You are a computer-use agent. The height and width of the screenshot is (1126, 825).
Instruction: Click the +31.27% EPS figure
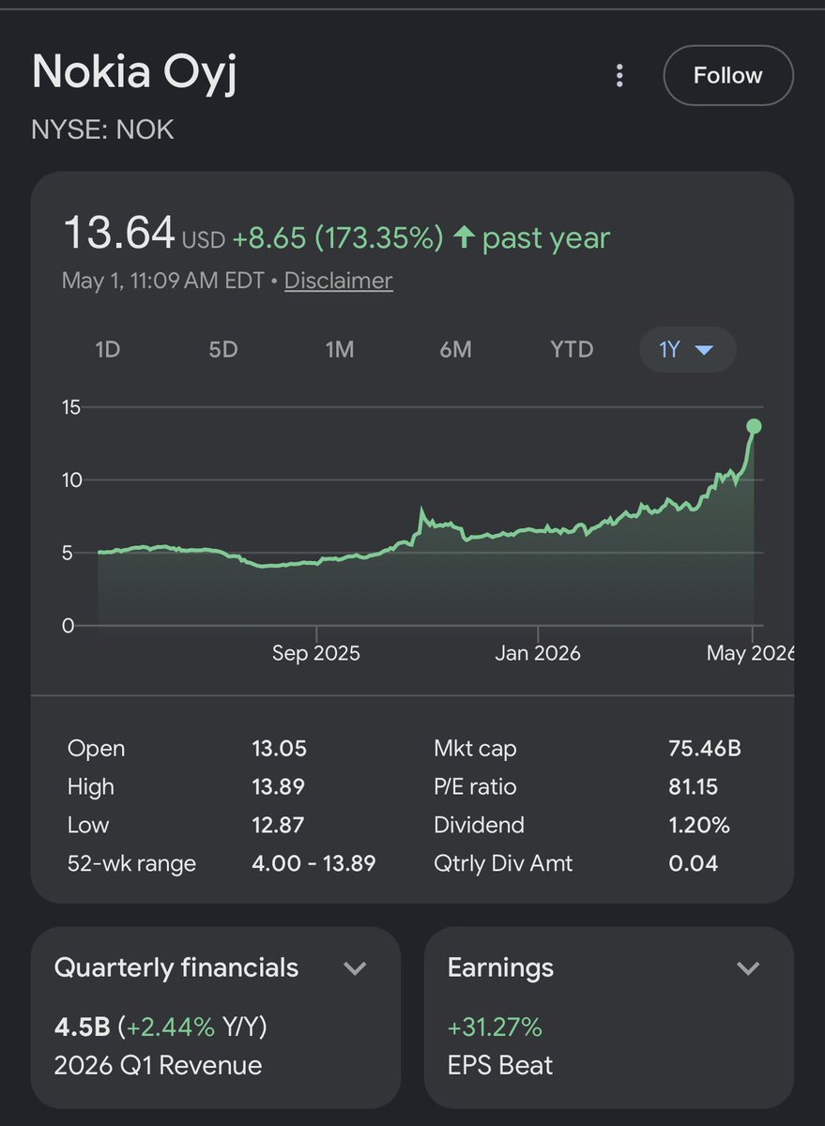495,1027
